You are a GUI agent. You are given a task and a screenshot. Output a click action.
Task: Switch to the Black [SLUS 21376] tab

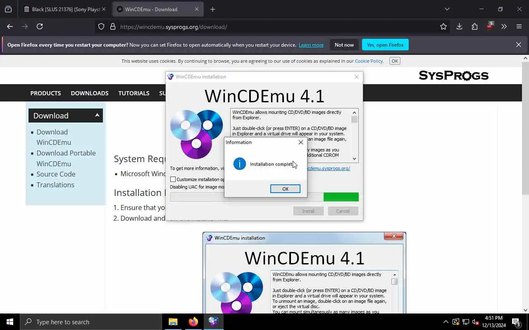click(62, 9)
